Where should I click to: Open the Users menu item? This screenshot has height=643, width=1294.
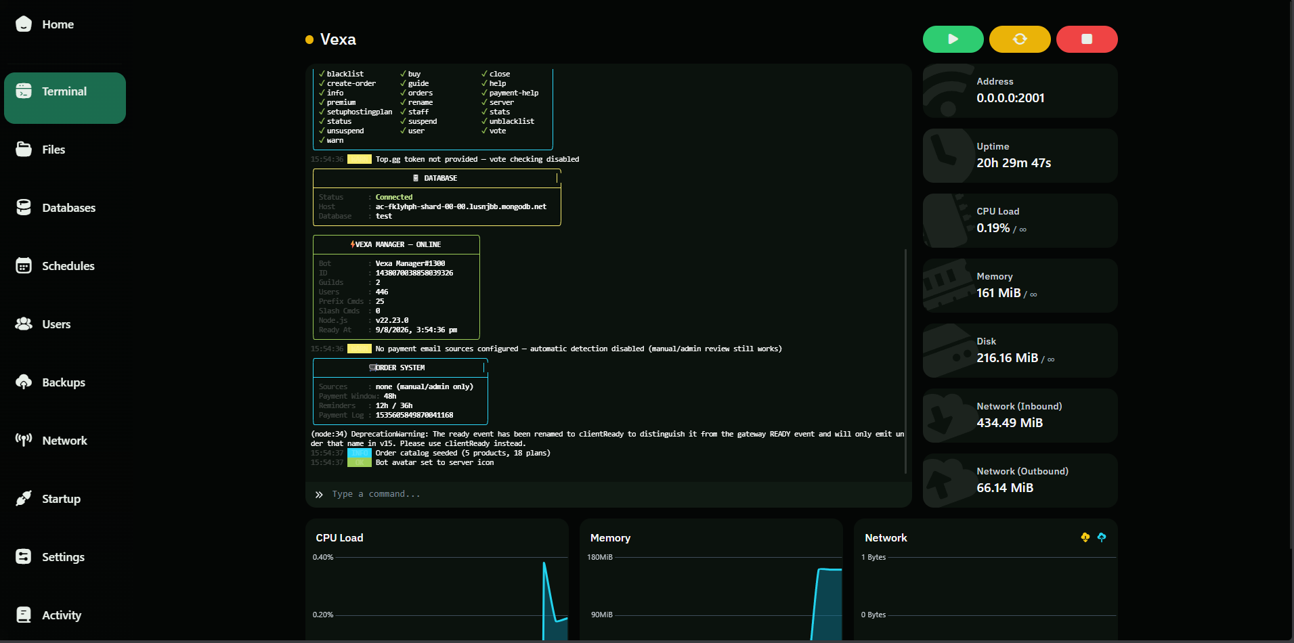coord(64,324)
